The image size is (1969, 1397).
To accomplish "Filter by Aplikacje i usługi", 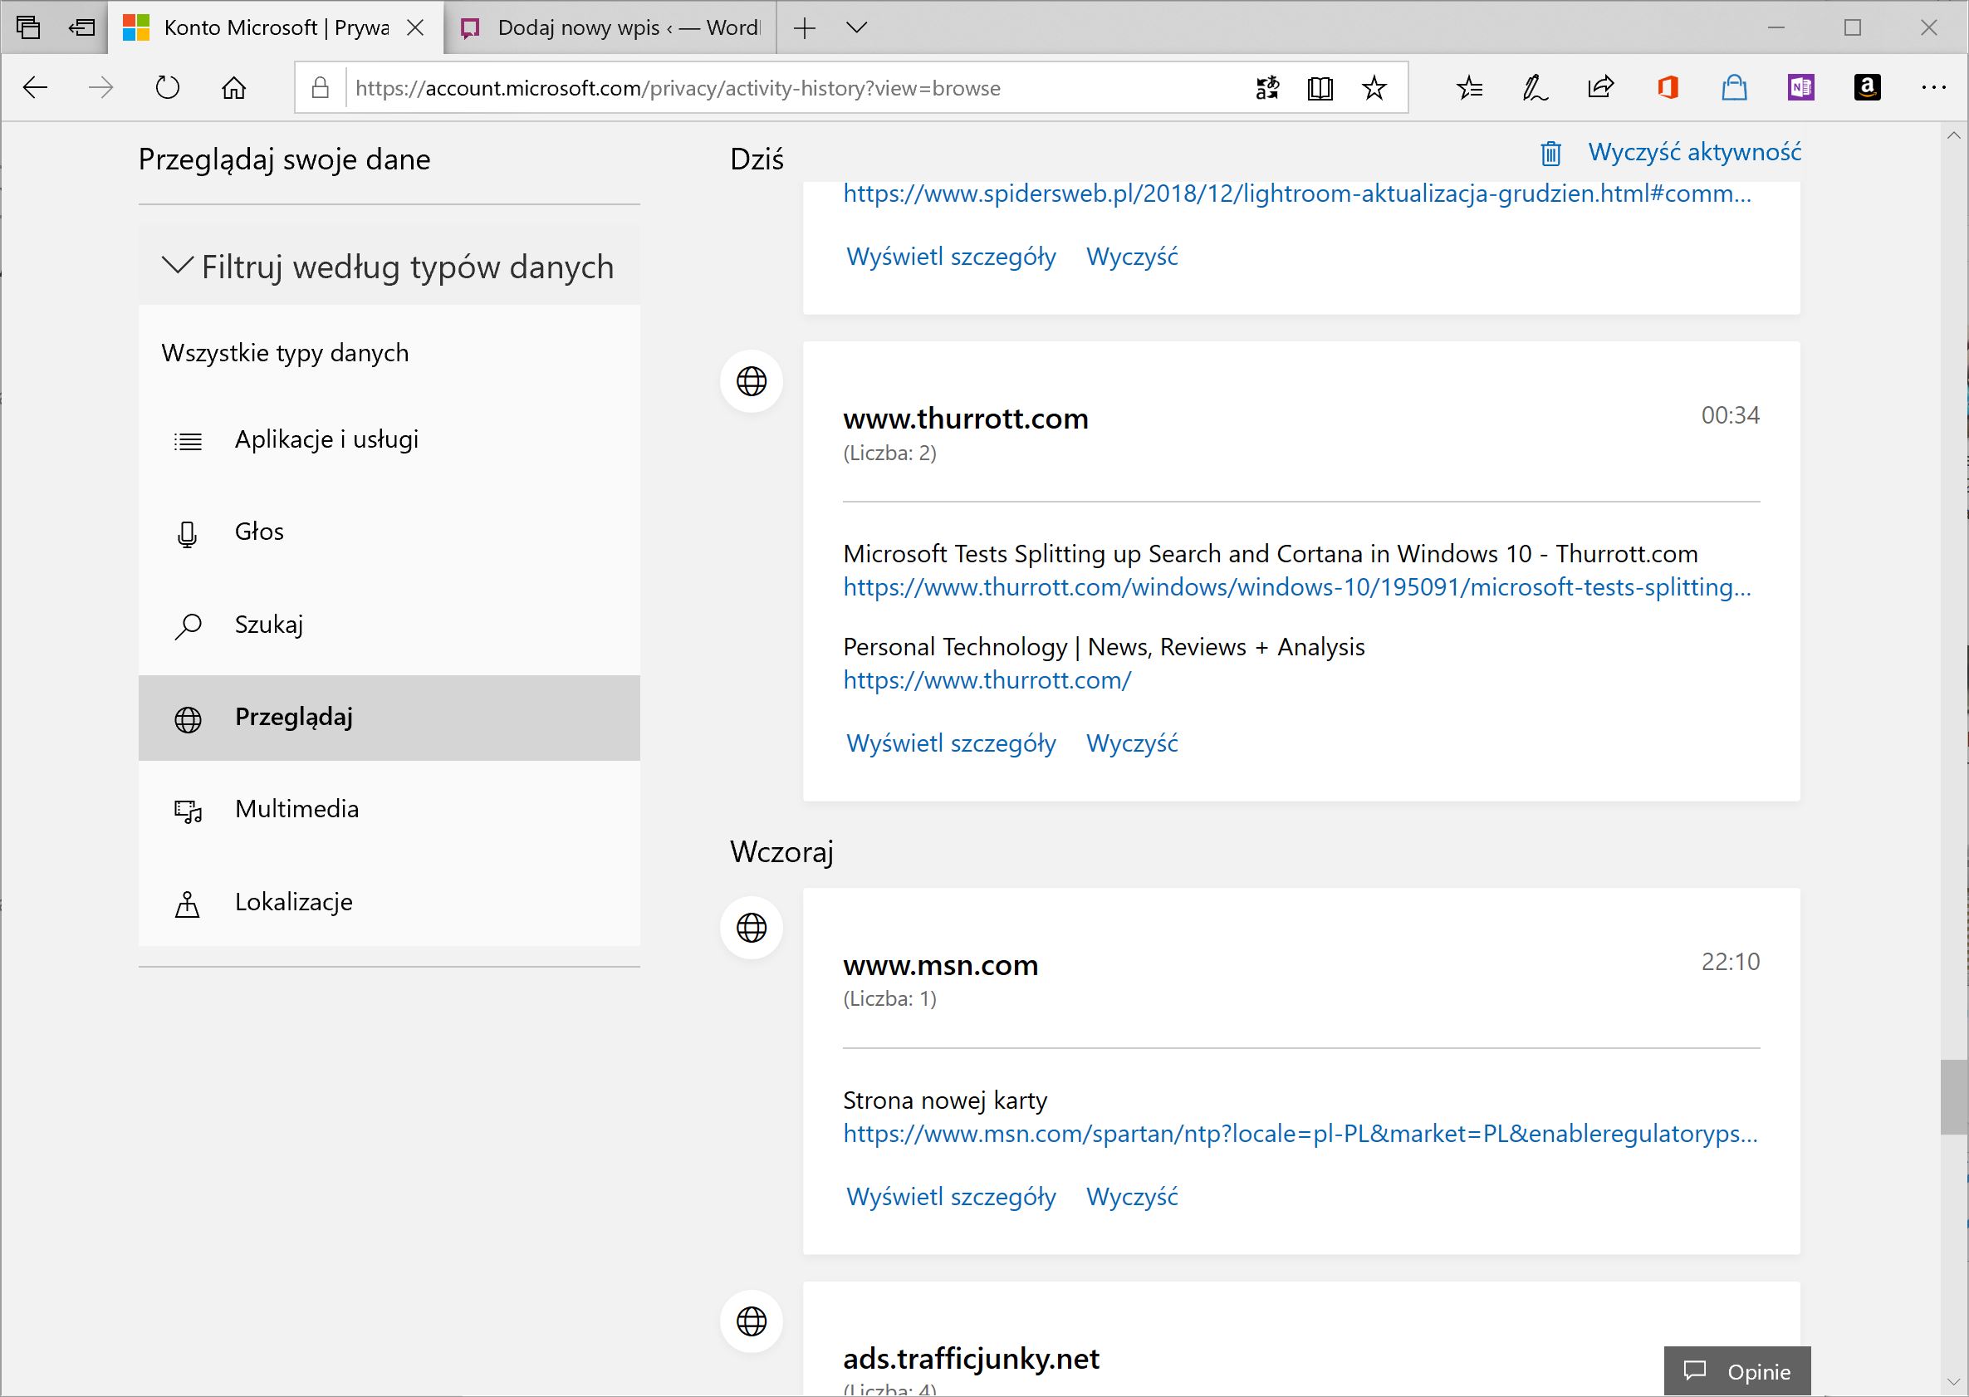I will pos(389,439).
